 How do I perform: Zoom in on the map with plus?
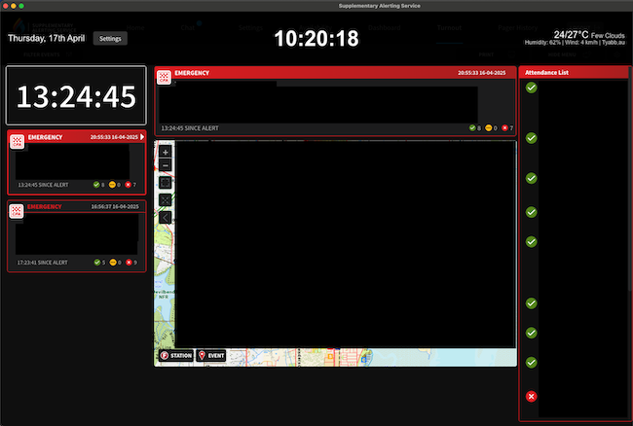click(166, 152)
